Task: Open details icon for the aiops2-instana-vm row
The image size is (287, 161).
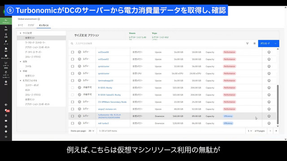Action: pos(269,109)
